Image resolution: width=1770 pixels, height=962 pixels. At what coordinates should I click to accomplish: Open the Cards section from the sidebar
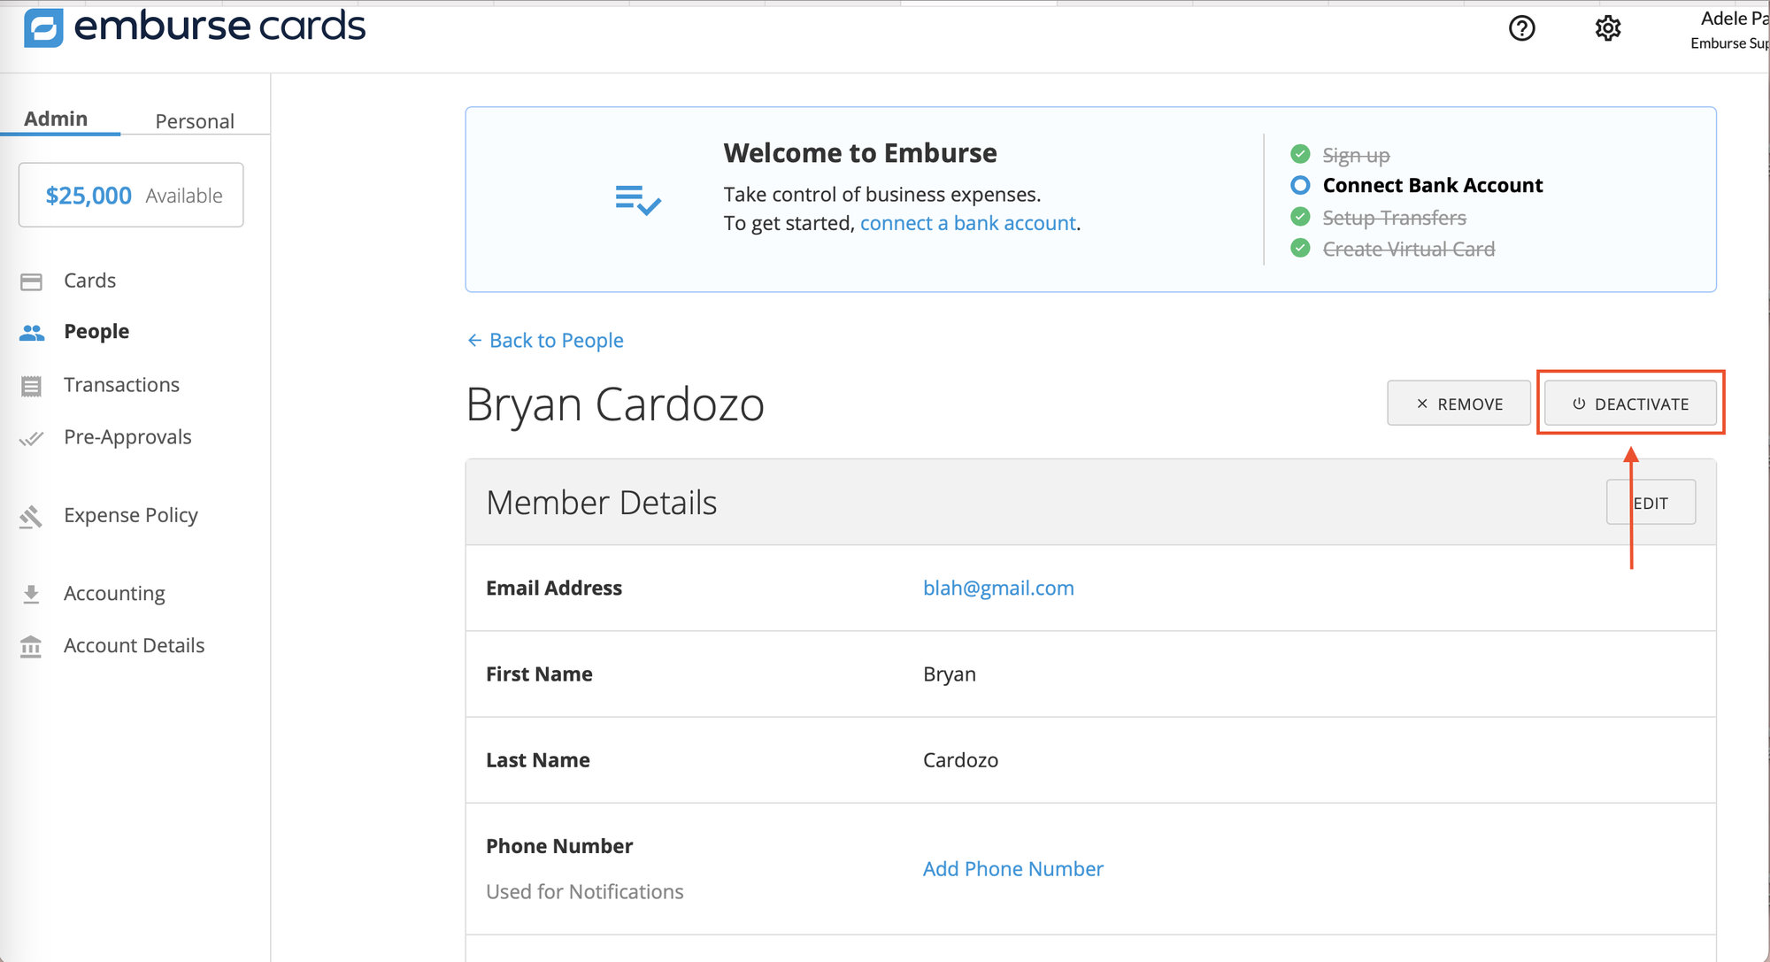pyautogui.click(x=32, y=281)
